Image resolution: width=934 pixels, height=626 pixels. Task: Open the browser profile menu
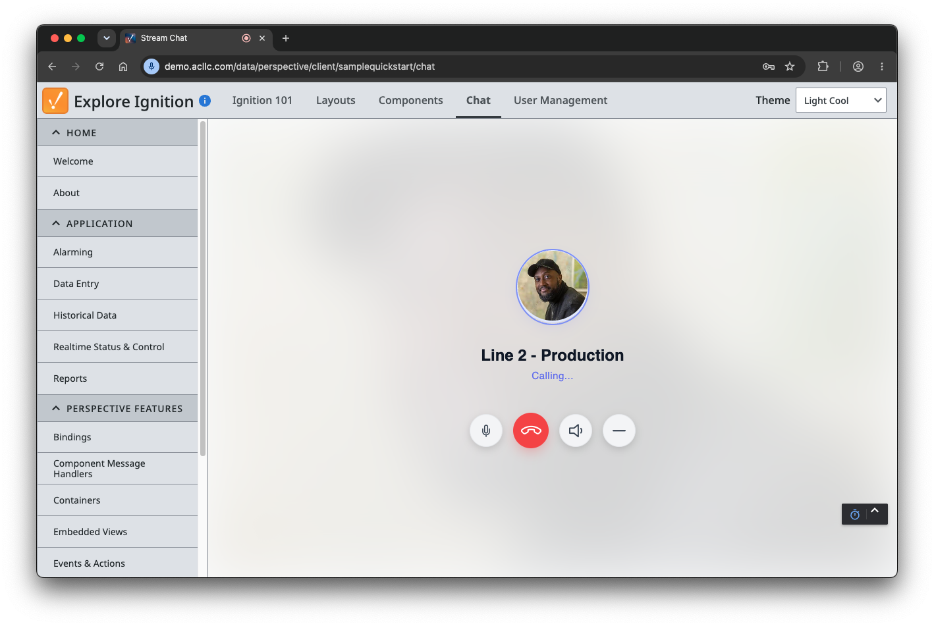pyautogui.click(x=858, y=66)
